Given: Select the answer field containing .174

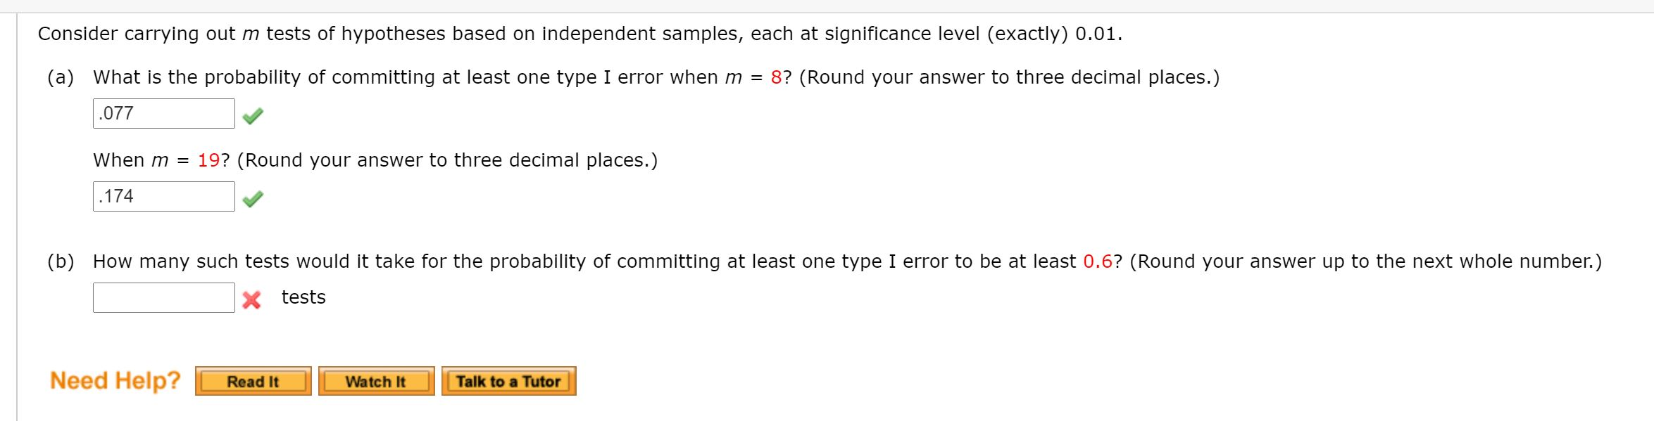Looking at the screenshot, I should [x=162, y=196].
